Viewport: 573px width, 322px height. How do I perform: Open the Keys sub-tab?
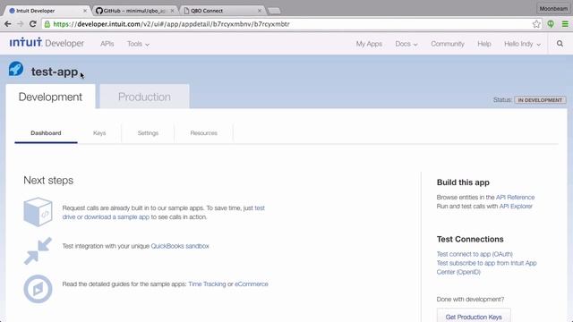99,133
